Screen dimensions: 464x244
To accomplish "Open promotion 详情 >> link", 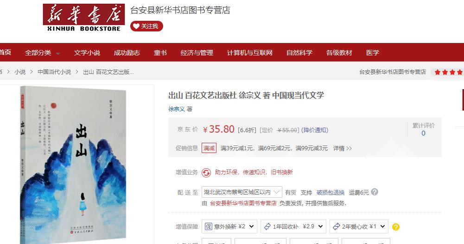I will pos(343,148).
